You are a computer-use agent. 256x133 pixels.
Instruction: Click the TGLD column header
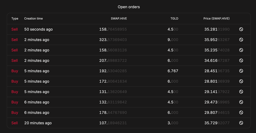coord(174,19)
